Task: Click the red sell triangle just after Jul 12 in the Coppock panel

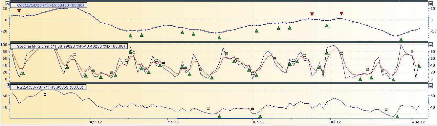Action: tap(341, 13)
